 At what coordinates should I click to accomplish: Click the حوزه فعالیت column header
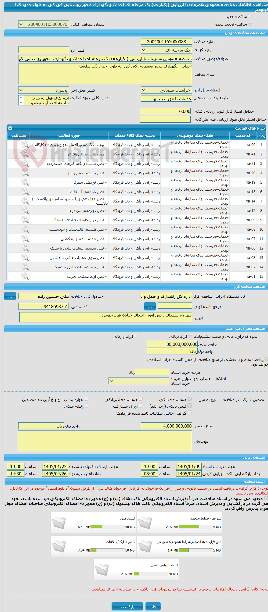69,136
